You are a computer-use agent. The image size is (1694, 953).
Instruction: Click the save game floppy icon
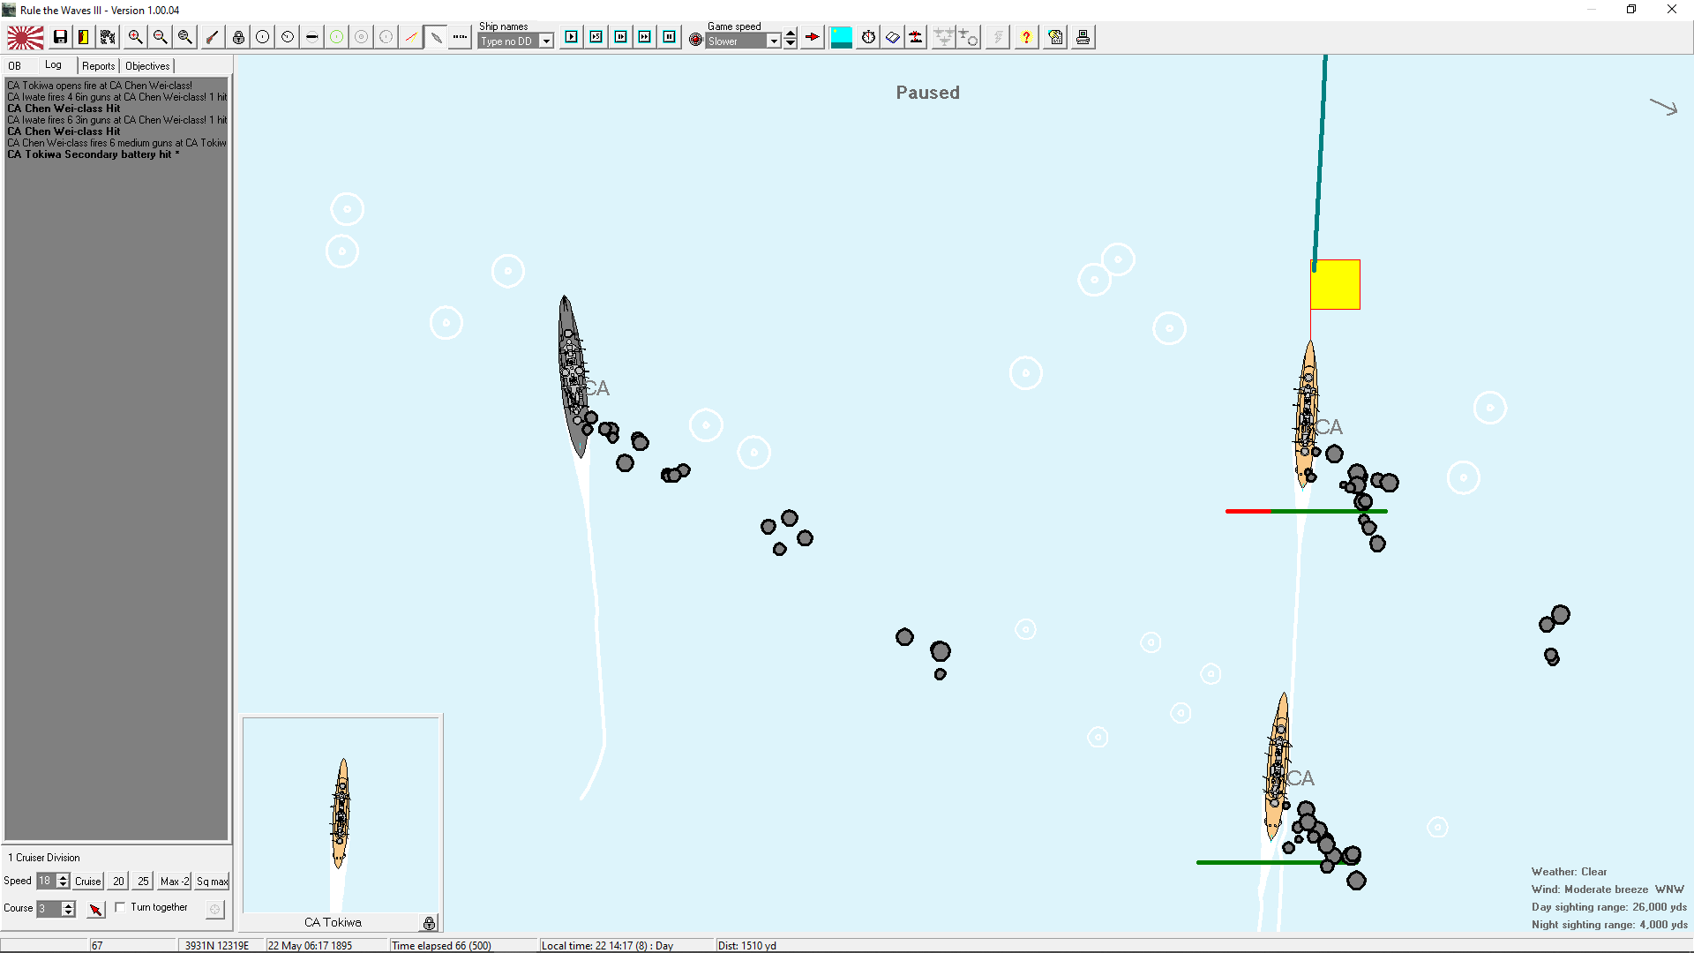point(60,37)
